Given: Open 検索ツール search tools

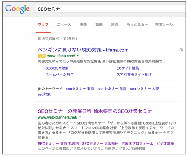Looking at the screenshot, I should tap(164, 24).
